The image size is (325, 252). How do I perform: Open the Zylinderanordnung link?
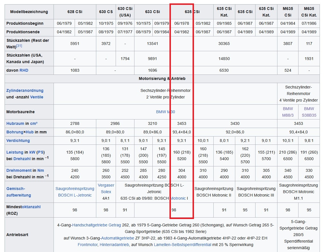click(x=25, y=90)
